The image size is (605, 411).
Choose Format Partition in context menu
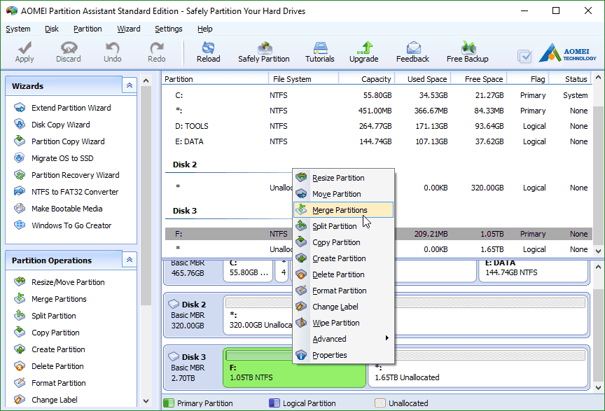coord(343,291)
